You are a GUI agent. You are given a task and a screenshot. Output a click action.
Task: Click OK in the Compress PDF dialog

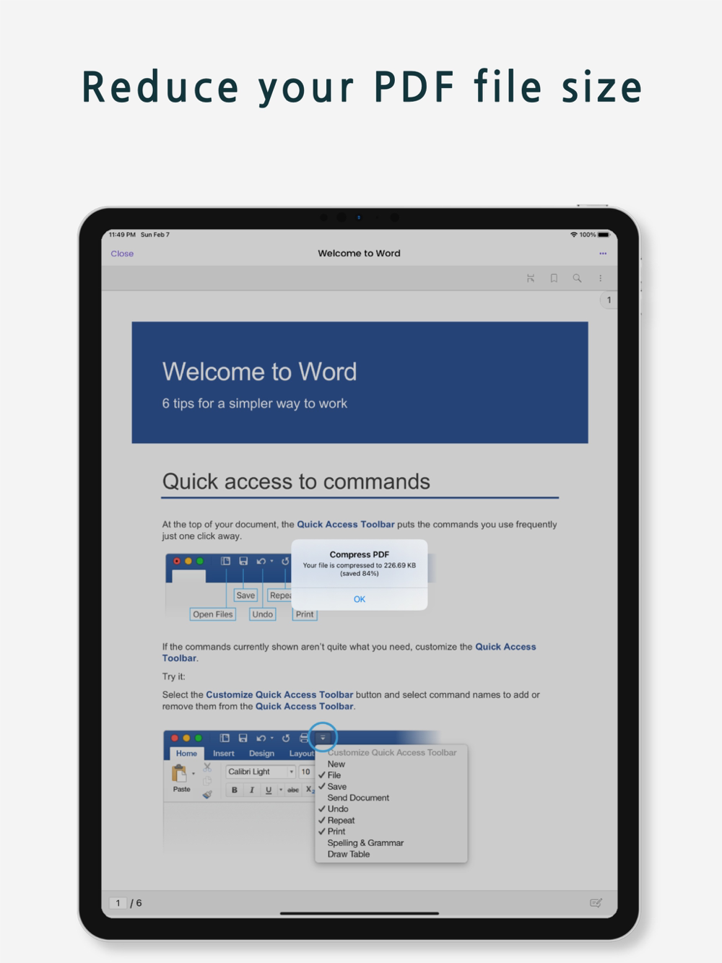click(360, 599)
